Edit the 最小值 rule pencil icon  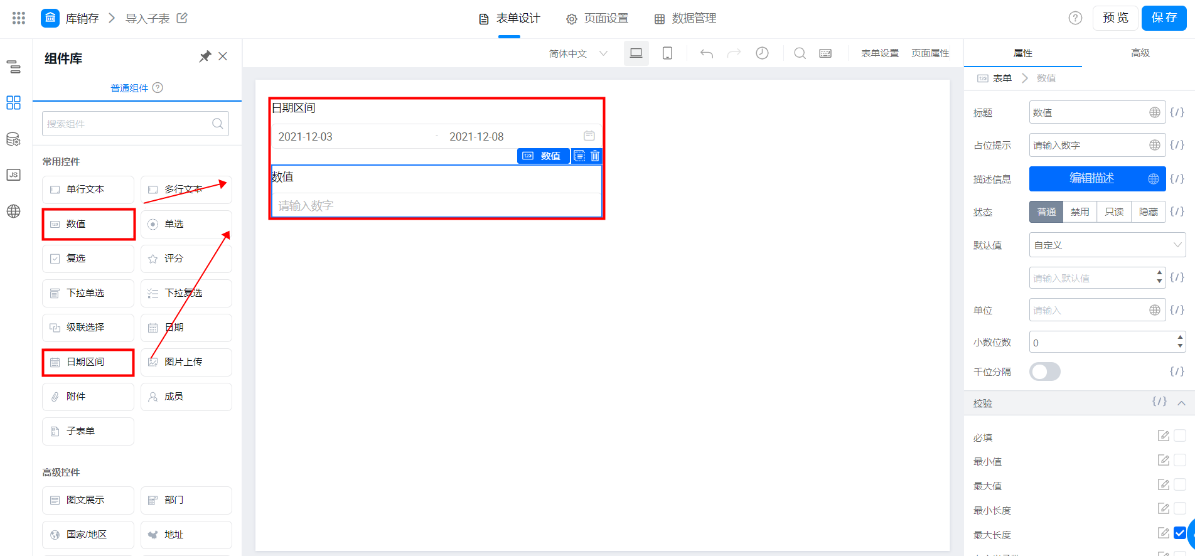(x=1163, y=460)
